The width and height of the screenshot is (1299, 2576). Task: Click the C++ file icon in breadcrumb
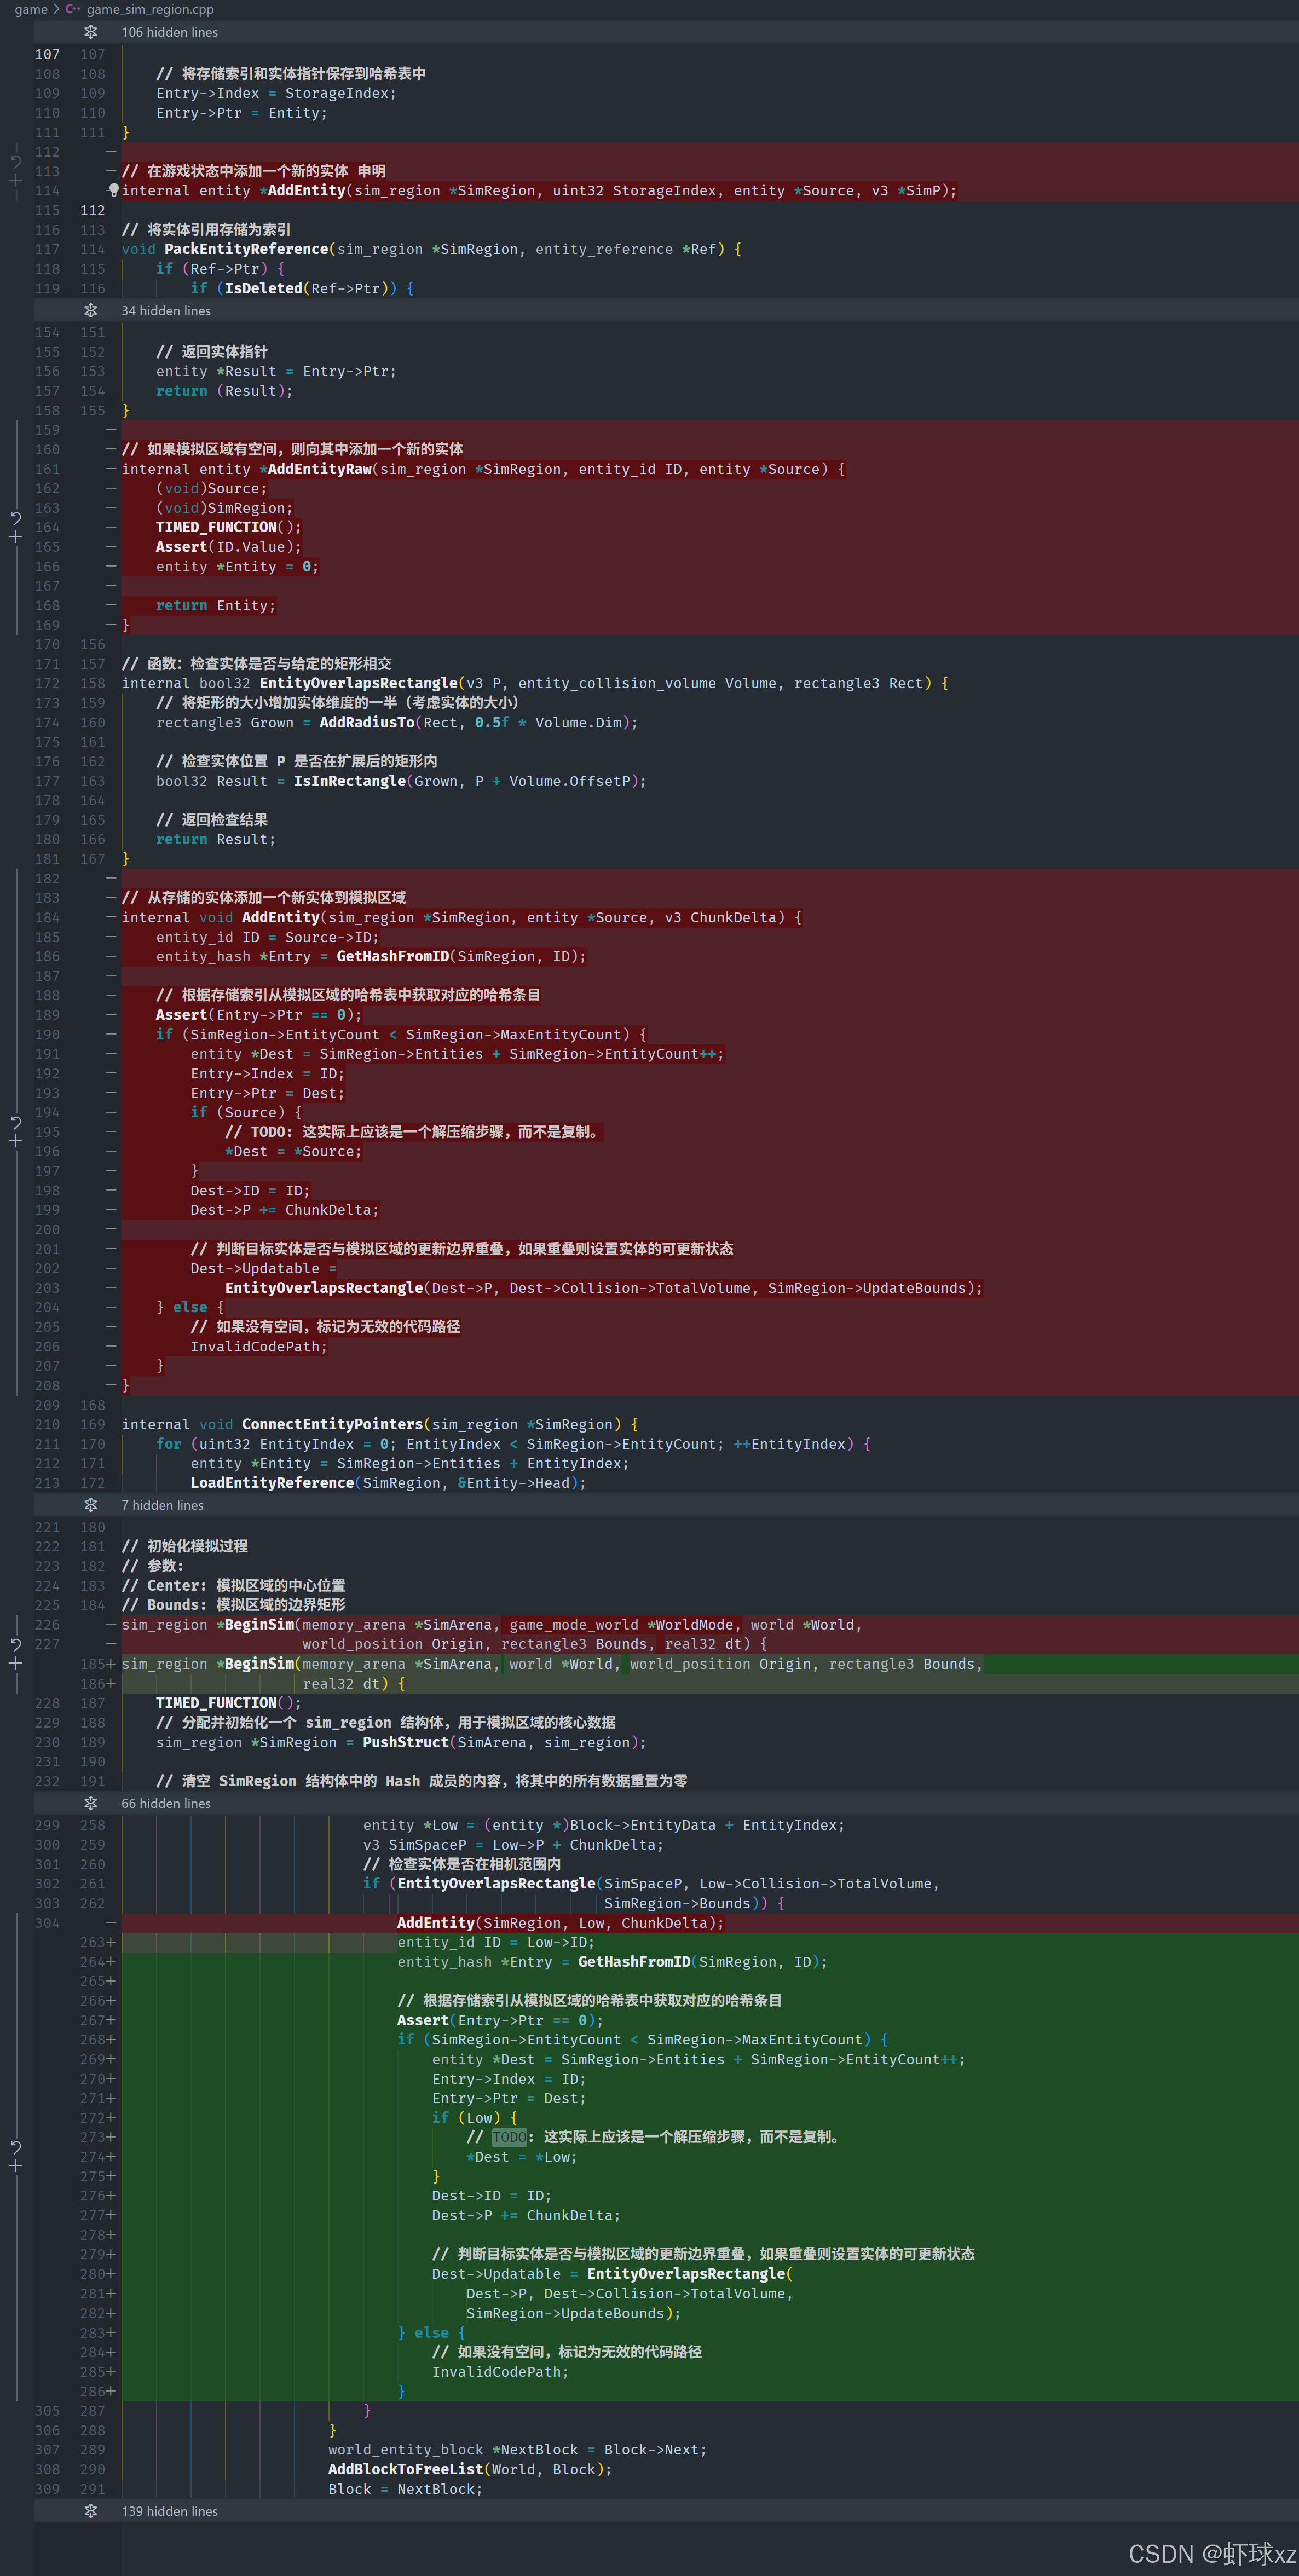(x=73, y=9)
